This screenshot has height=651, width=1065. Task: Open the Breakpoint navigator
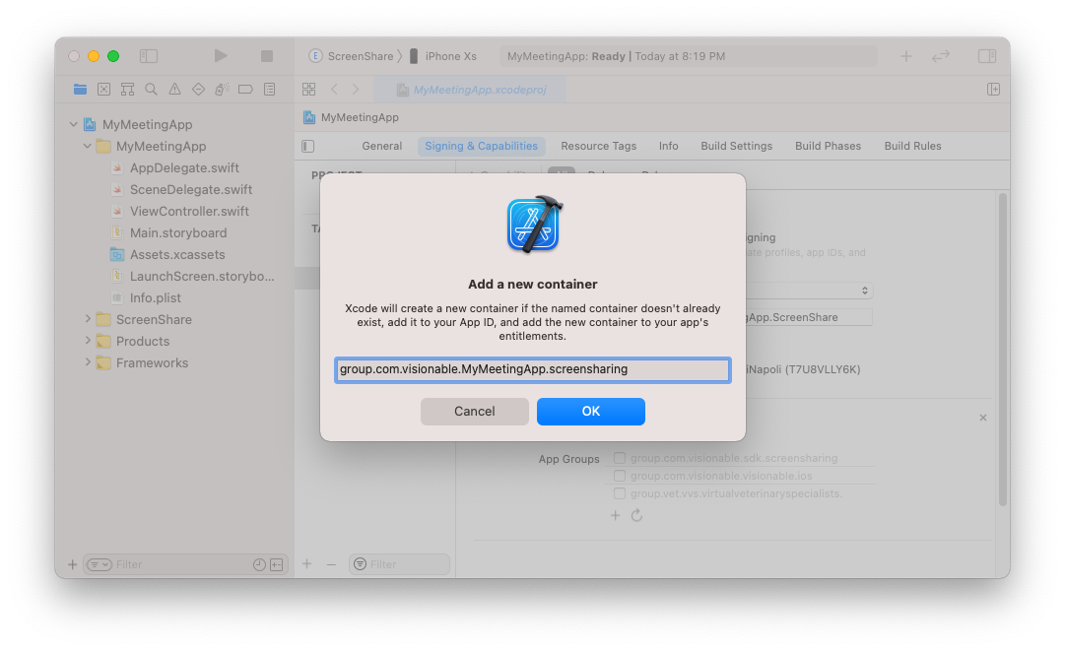pos(245,89)
